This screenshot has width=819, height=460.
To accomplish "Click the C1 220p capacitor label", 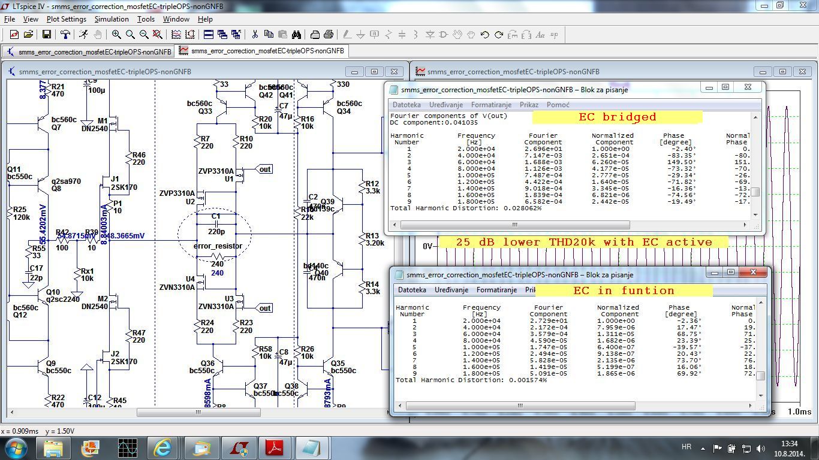I will [x=216, y=224].
